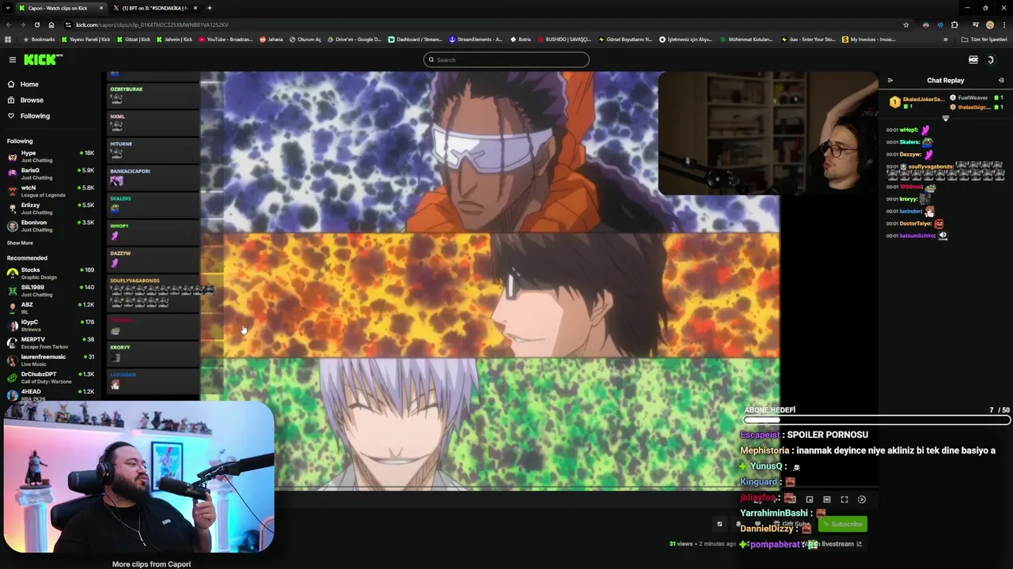Click the Gift Subs button
This screenshot has height=569, width=1013.
tap(791, 524)
